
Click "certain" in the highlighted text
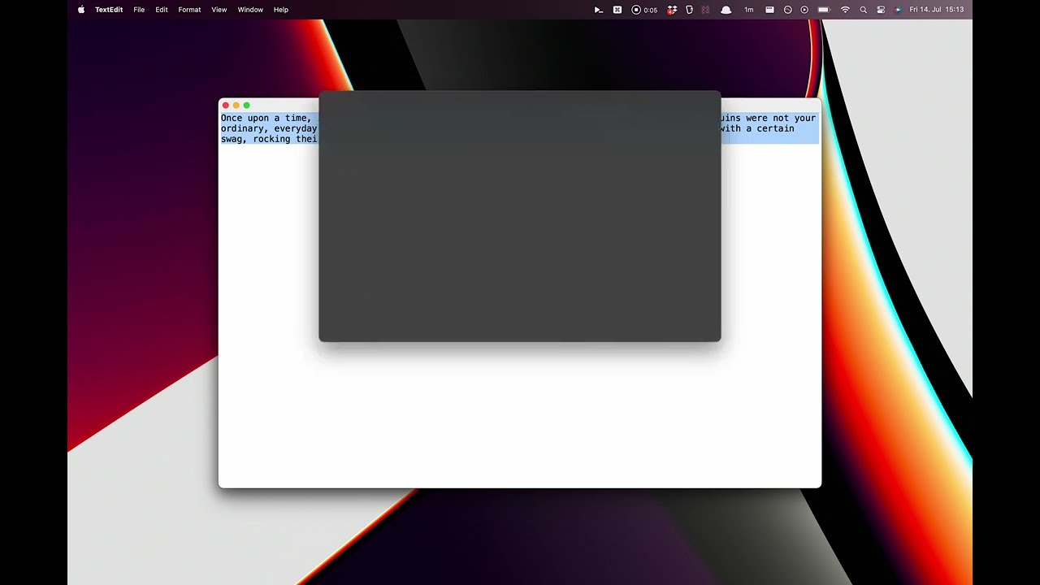pyautogui.click(x=775, y=128)
